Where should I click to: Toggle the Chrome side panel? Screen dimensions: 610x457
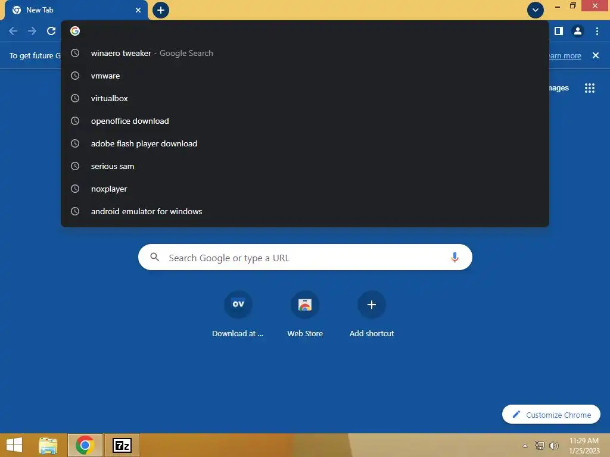coord(559,31)
